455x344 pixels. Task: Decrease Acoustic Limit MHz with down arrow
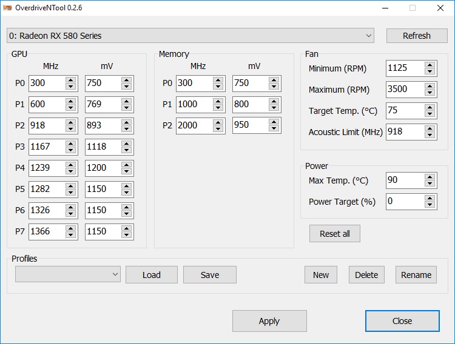[x=430, y=135]
